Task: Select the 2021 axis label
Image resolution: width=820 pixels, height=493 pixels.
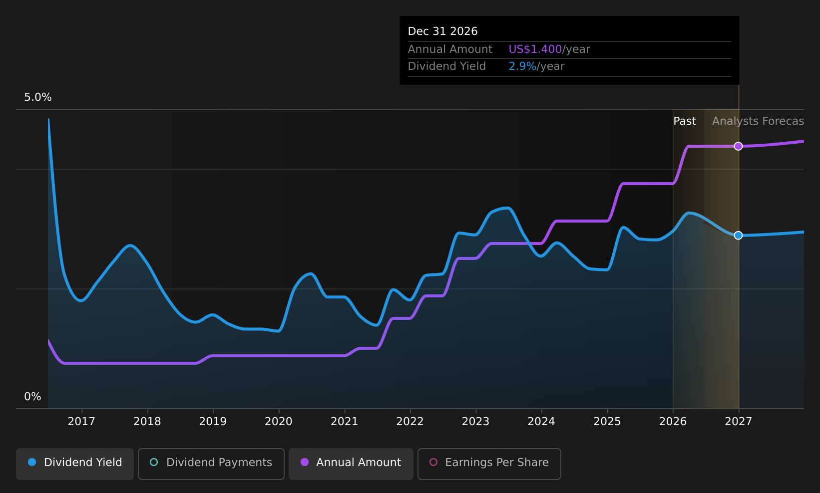Action: [345, 422]
